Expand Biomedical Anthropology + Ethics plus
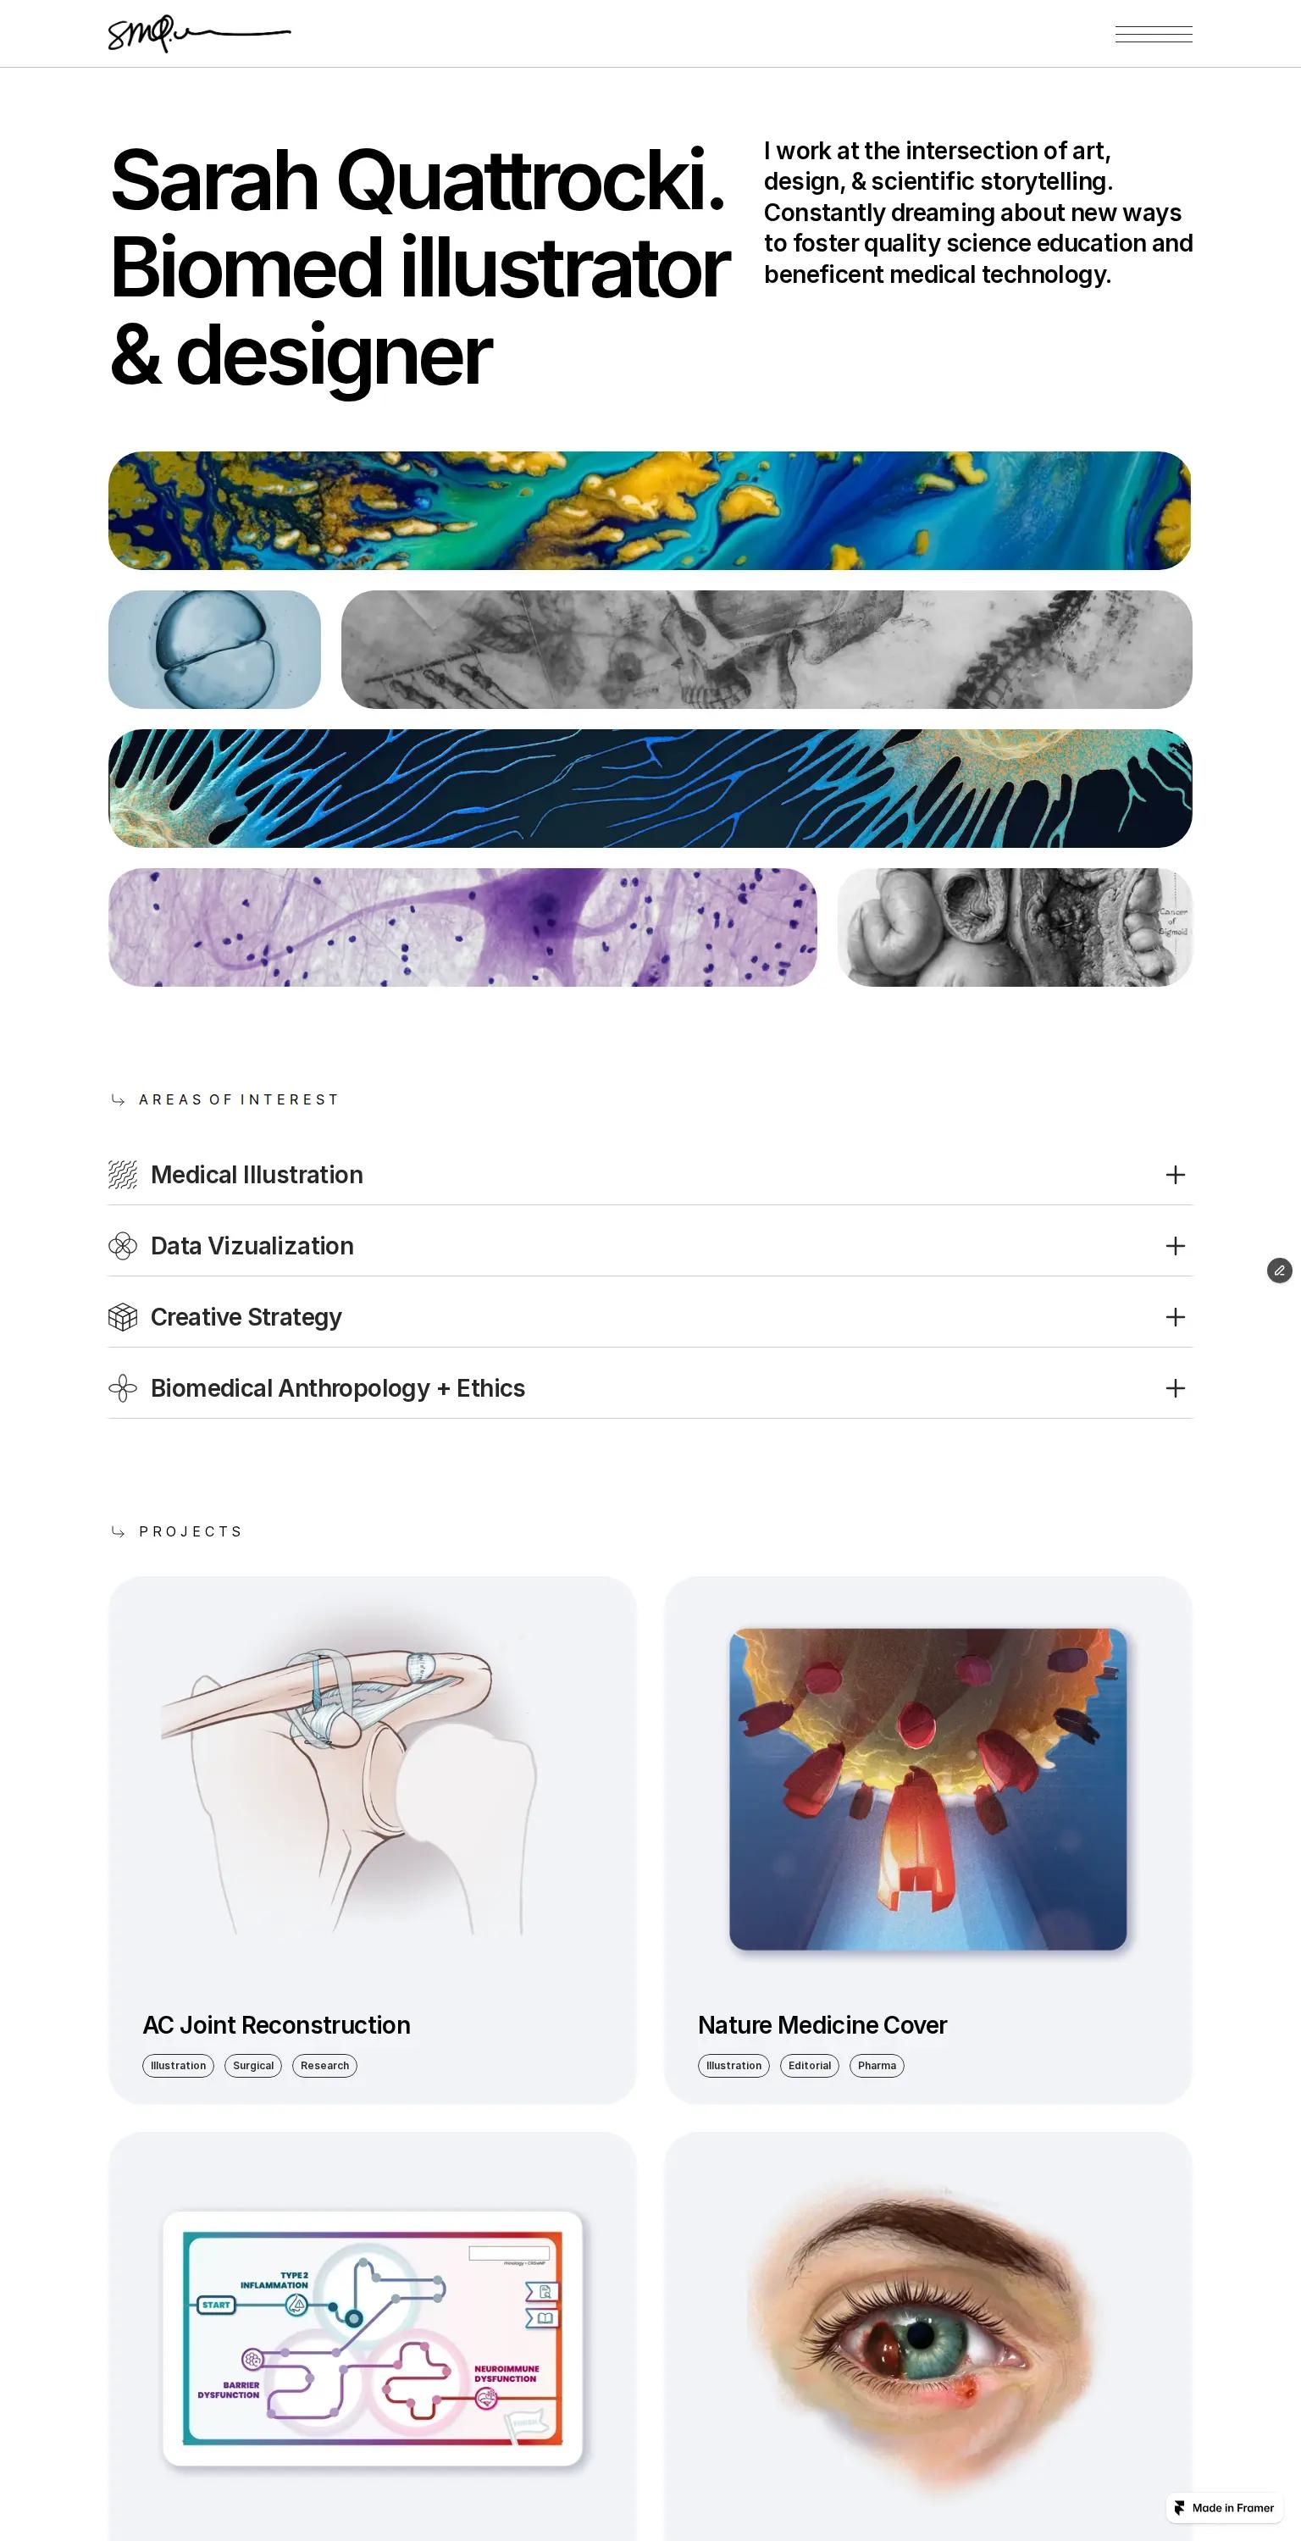 pos(1175,1388)
